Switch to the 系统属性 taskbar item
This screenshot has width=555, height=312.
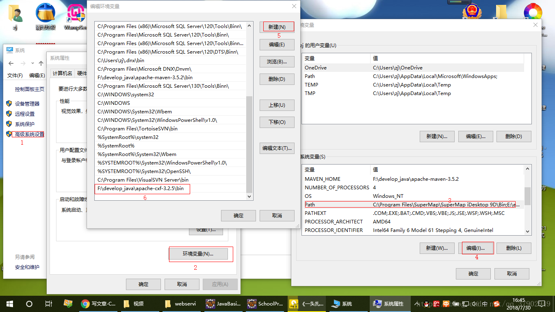390,303
